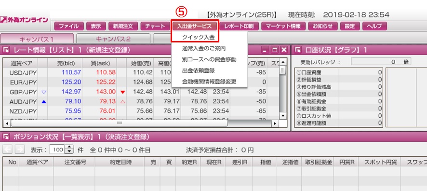Click the rate list scroll up arrow

283,62
